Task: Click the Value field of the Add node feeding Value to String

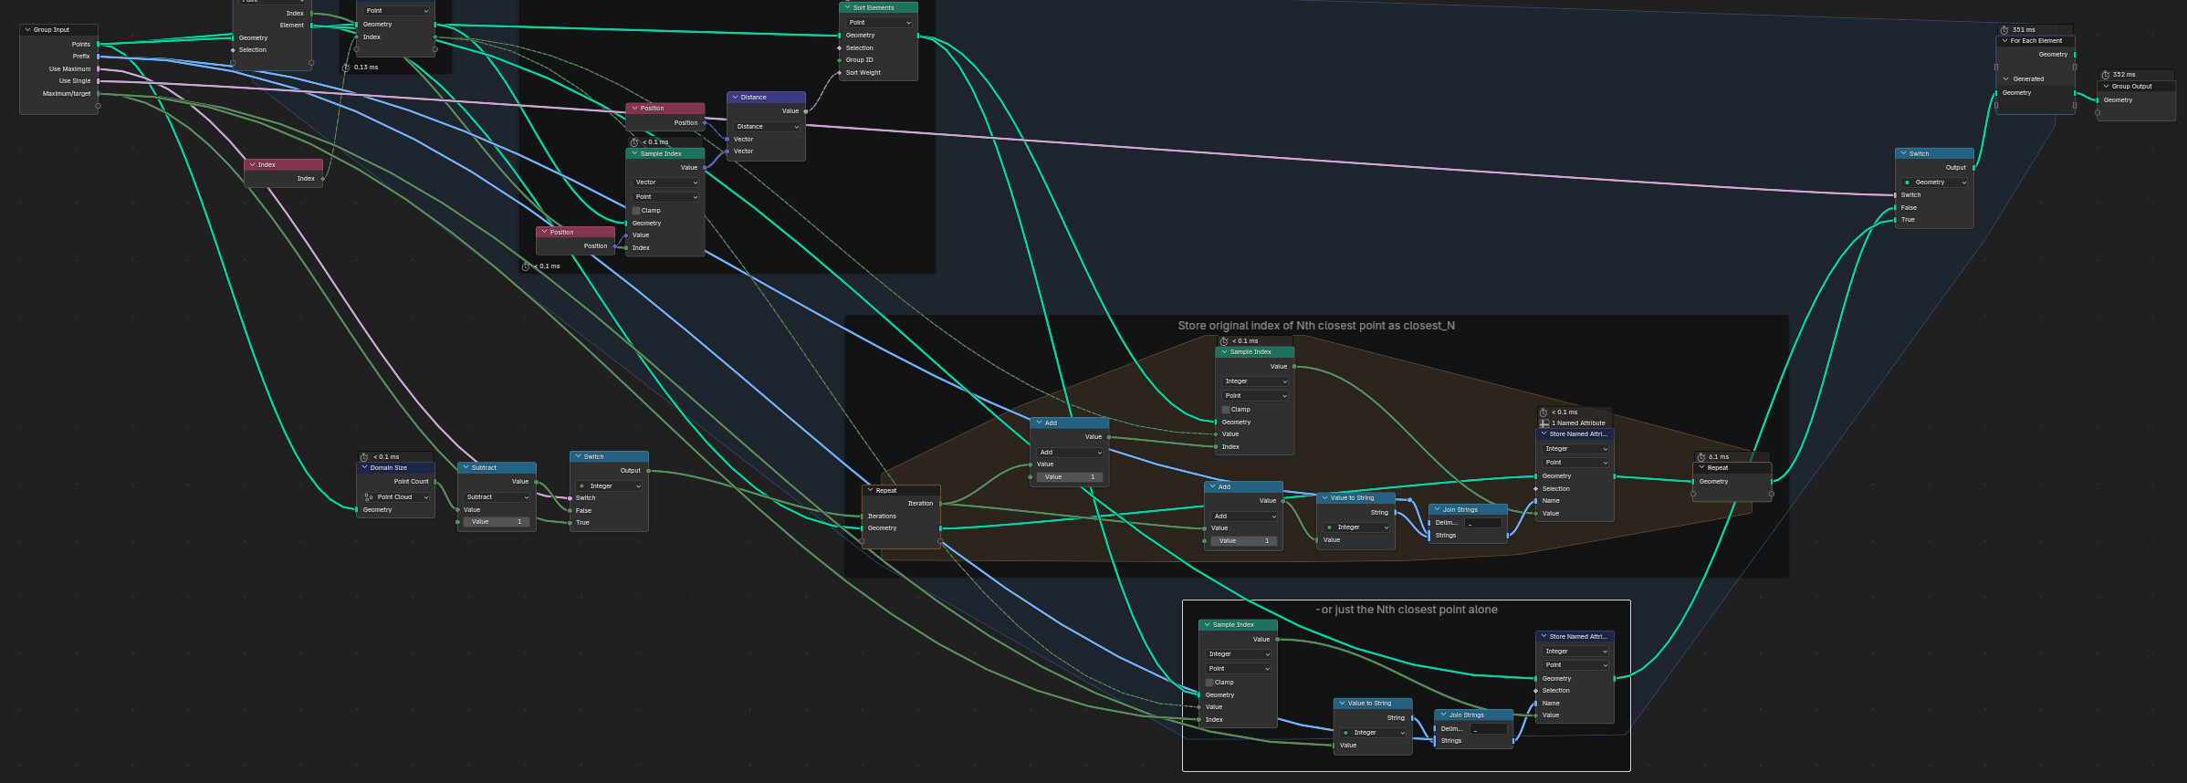Action: (1243, 541)
